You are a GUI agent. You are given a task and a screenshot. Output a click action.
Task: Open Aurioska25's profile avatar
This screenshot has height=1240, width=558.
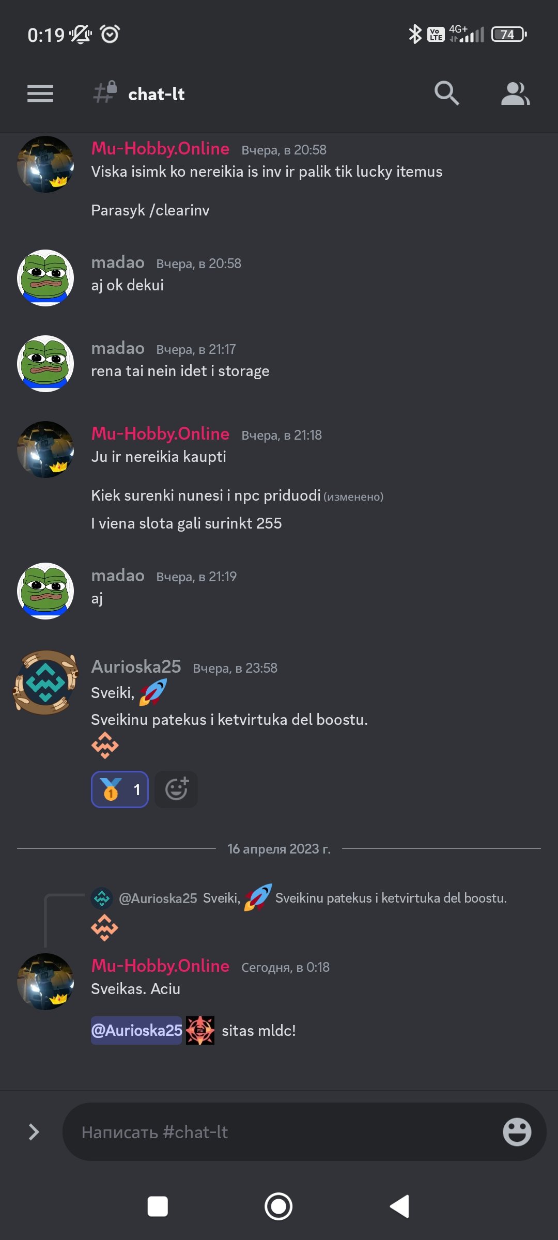(x=45, y=683)
